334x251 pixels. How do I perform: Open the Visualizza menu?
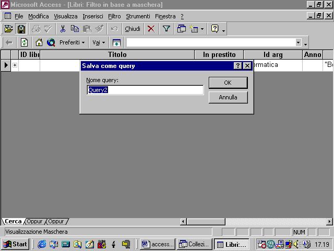(66, 16)
